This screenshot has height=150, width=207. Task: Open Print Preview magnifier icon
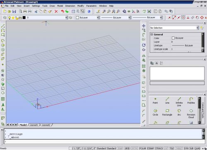coord(20,11)
